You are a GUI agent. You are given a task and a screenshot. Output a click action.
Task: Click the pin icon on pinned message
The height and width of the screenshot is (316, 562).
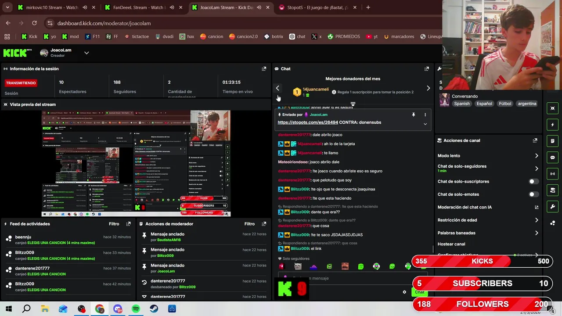pyautogui.click(x=413, y=115)
